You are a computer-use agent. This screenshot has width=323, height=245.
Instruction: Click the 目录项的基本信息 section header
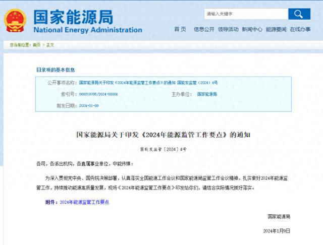tap(55, 70)
